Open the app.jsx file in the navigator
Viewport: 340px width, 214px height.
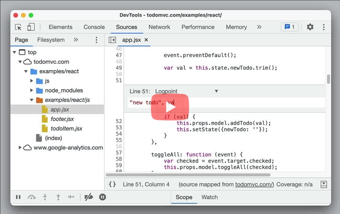pos(59,109)
